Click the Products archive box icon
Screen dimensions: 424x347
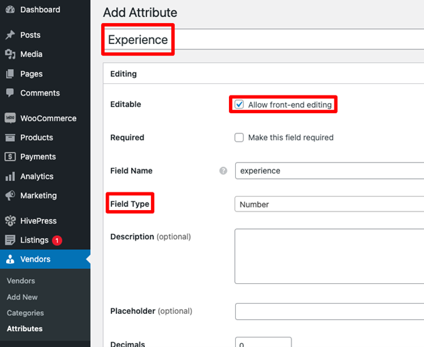pyautogui.click(x=10, y=138)
